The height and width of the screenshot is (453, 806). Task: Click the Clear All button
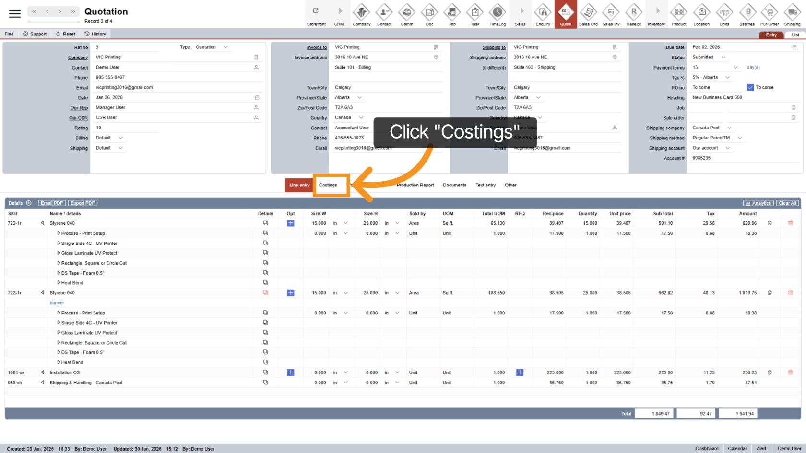click(x=787, y=203)
